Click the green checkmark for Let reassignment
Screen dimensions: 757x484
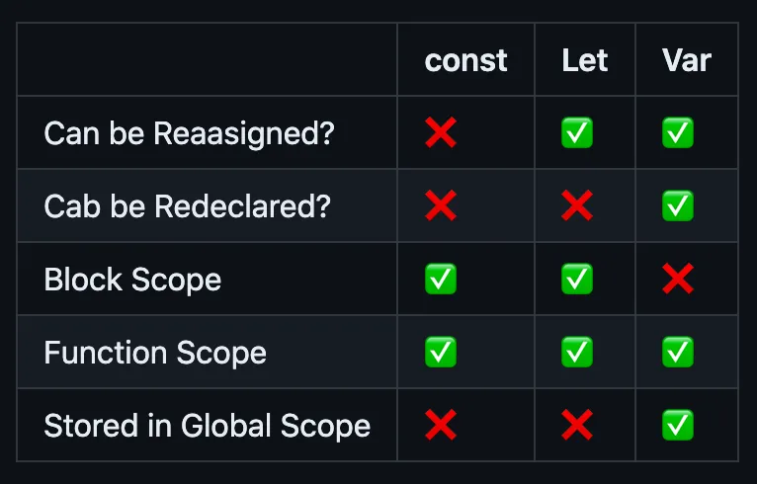click(577, 132)
